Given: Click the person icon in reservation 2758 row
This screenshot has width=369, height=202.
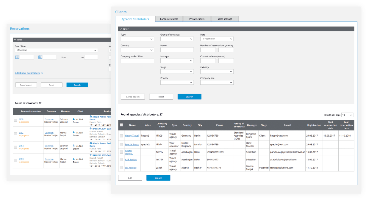Looking at the screenshot, I should click(74, 119).
